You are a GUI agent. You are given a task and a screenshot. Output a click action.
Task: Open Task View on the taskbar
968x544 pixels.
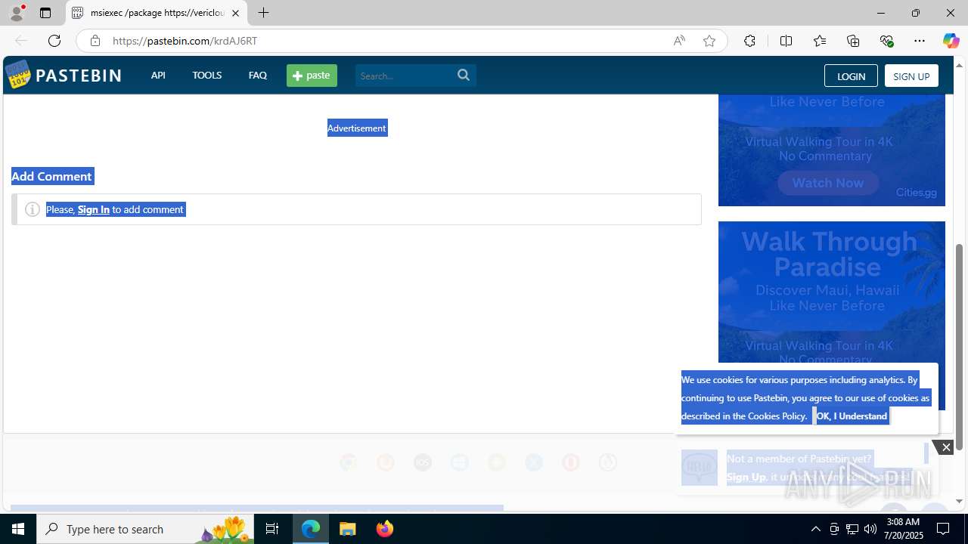272,529
